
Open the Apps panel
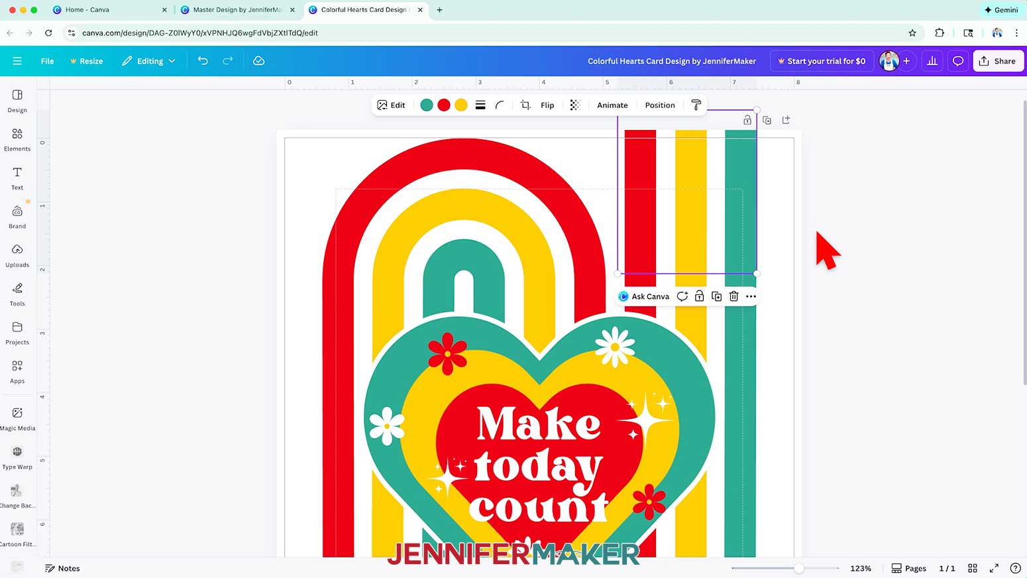pyautogui.click(x=17, y=371)
